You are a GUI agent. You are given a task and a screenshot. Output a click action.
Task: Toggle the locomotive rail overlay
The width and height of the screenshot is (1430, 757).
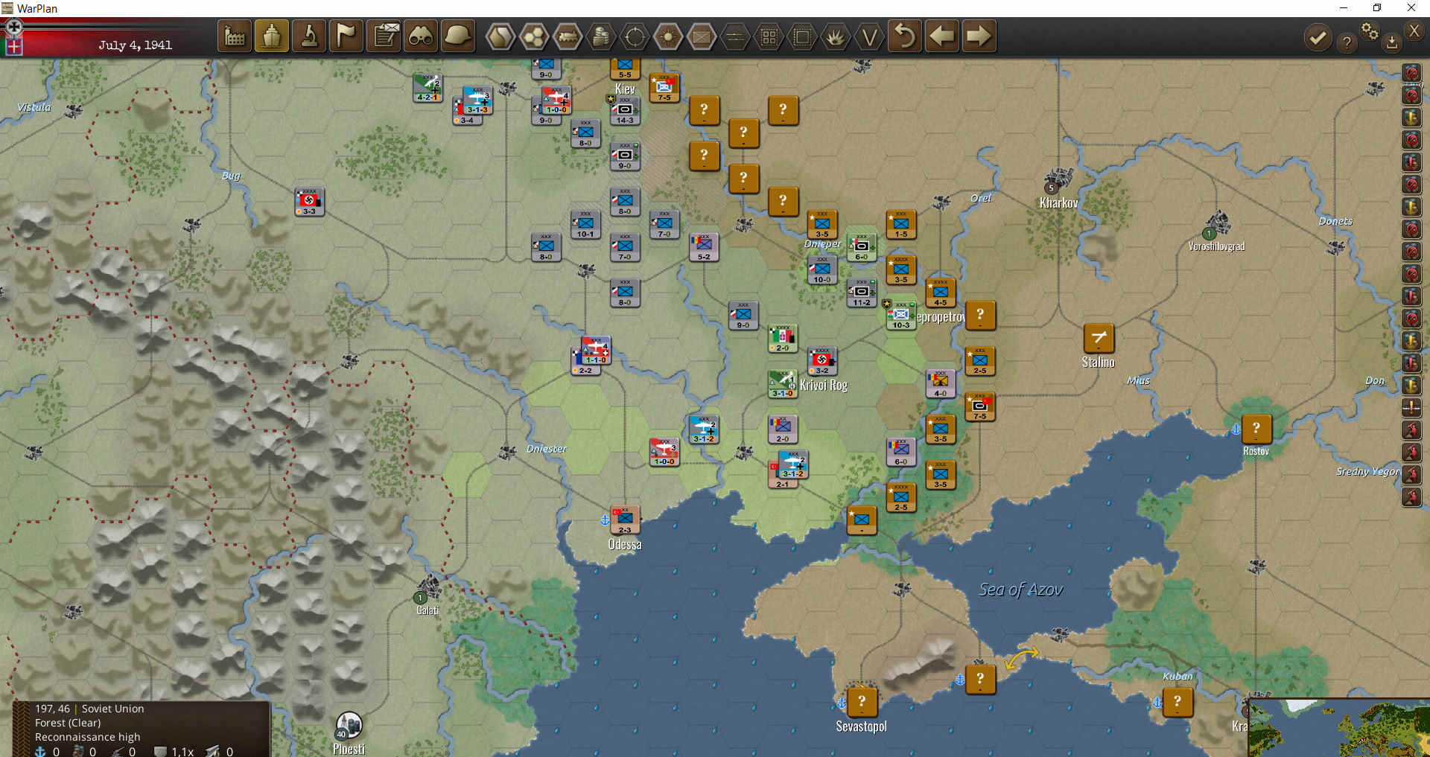coord(568,36)
